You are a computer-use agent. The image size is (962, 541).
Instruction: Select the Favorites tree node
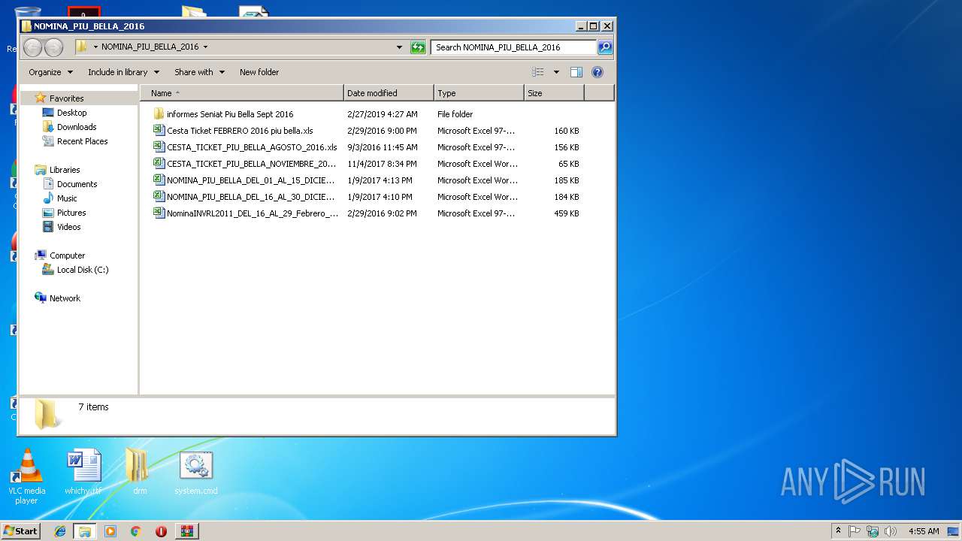point(66,98)
